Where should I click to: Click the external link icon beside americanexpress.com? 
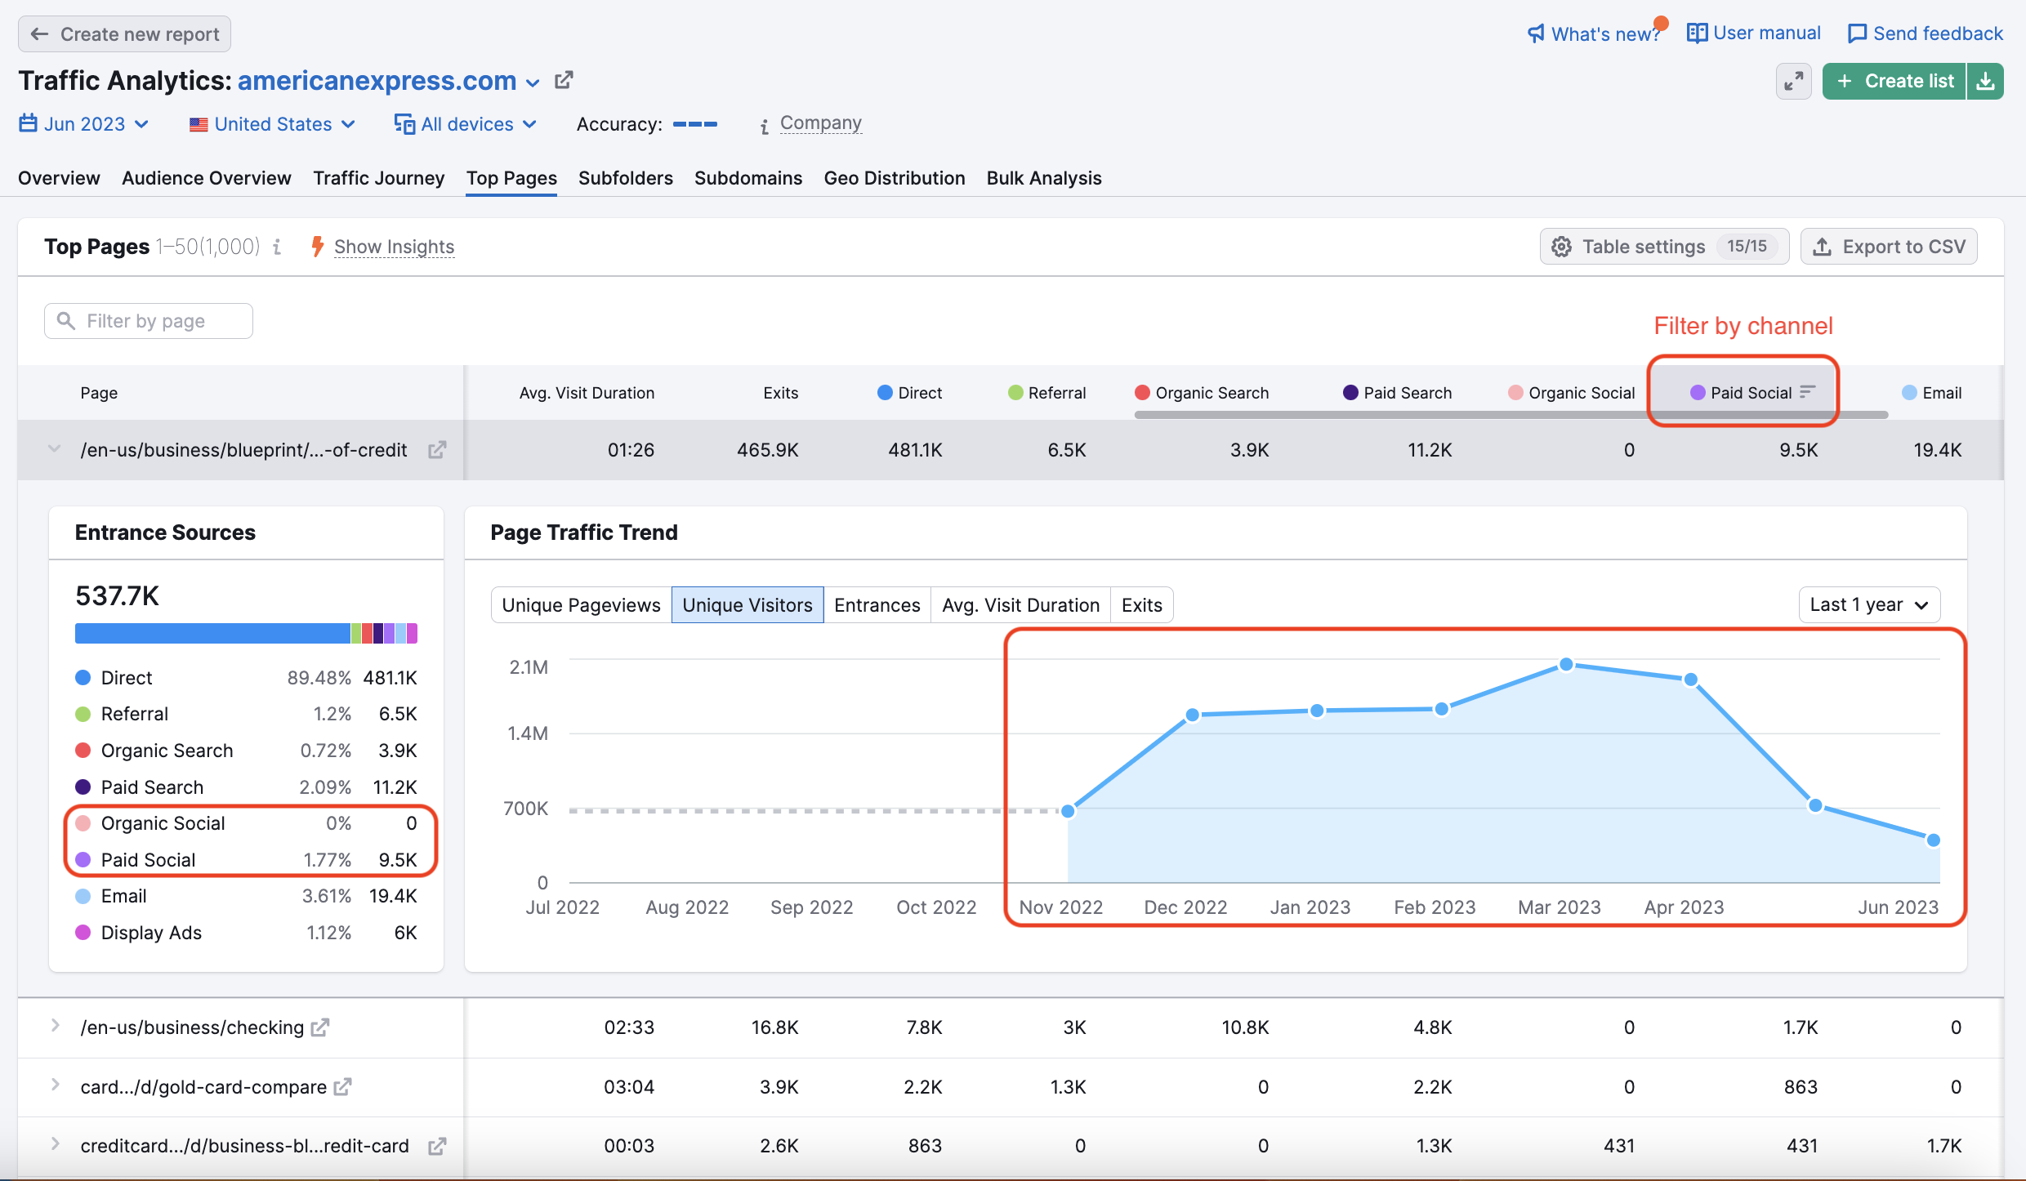pos(564,80)
